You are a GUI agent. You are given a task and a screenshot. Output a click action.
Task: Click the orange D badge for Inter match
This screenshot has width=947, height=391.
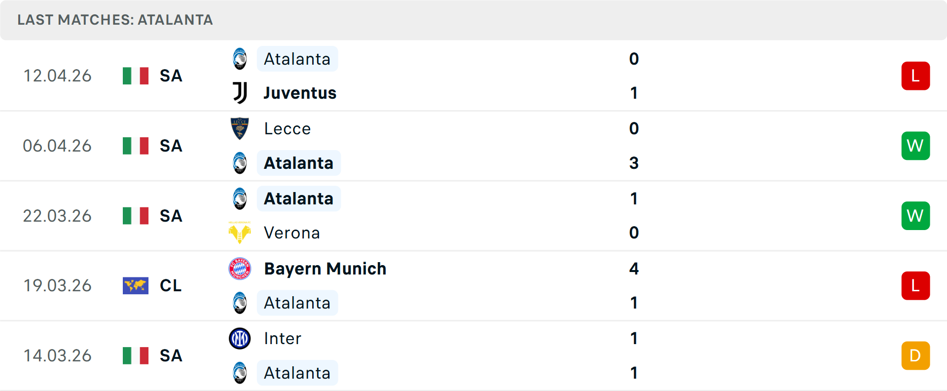(x=915, y=356)
